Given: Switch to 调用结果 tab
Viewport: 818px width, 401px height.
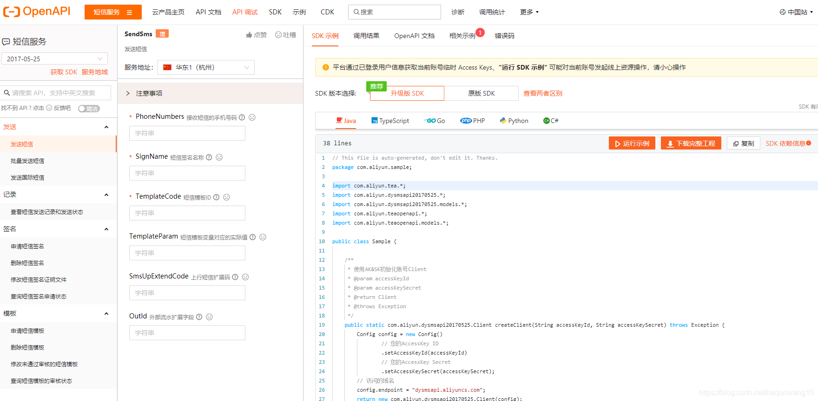Looking at the screenshot, I should pos(366,36).
